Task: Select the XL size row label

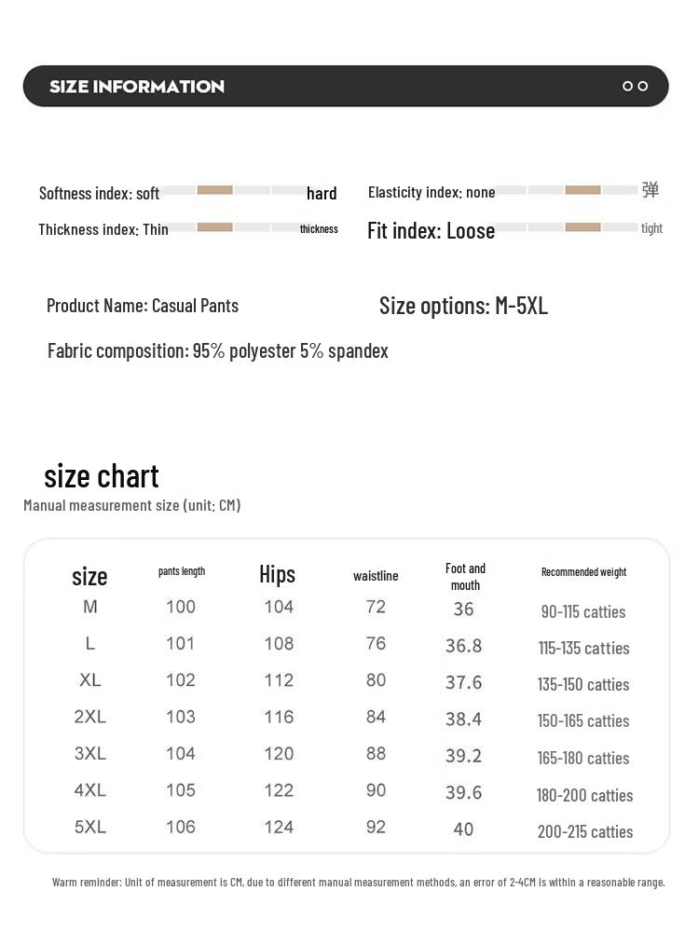Action: click(90, 680)
